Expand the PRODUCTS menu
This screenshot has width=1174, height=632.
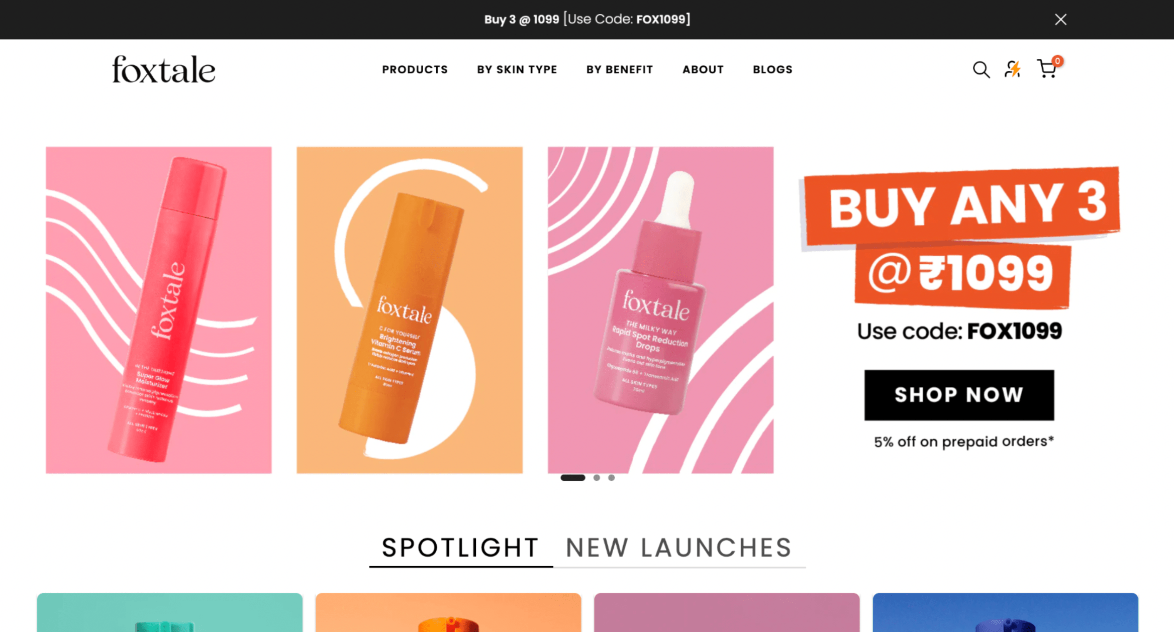click(415, 69)
